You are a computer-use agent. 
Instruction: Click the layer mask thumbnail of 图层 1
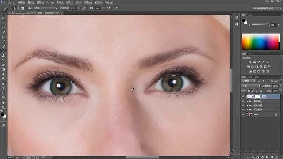coord(257,96)
